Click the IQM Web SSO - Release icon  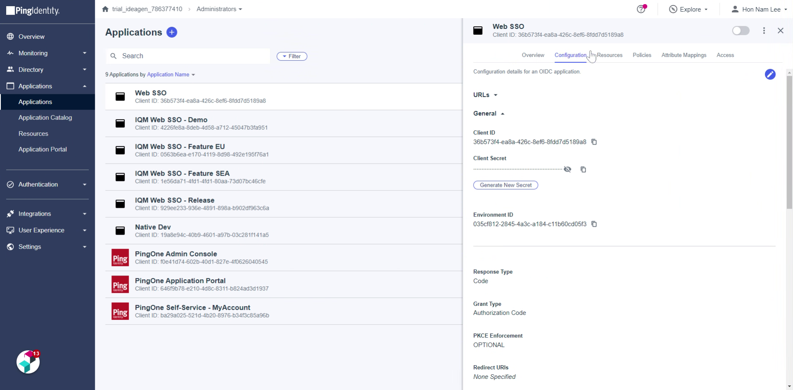coord(120,204)
